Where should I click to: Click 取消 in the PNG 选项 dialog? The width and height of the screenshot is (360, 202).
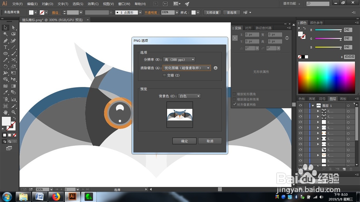(210, 141)
